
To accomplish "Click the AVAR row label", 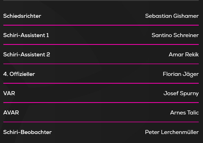I will [x=11, y=113].
